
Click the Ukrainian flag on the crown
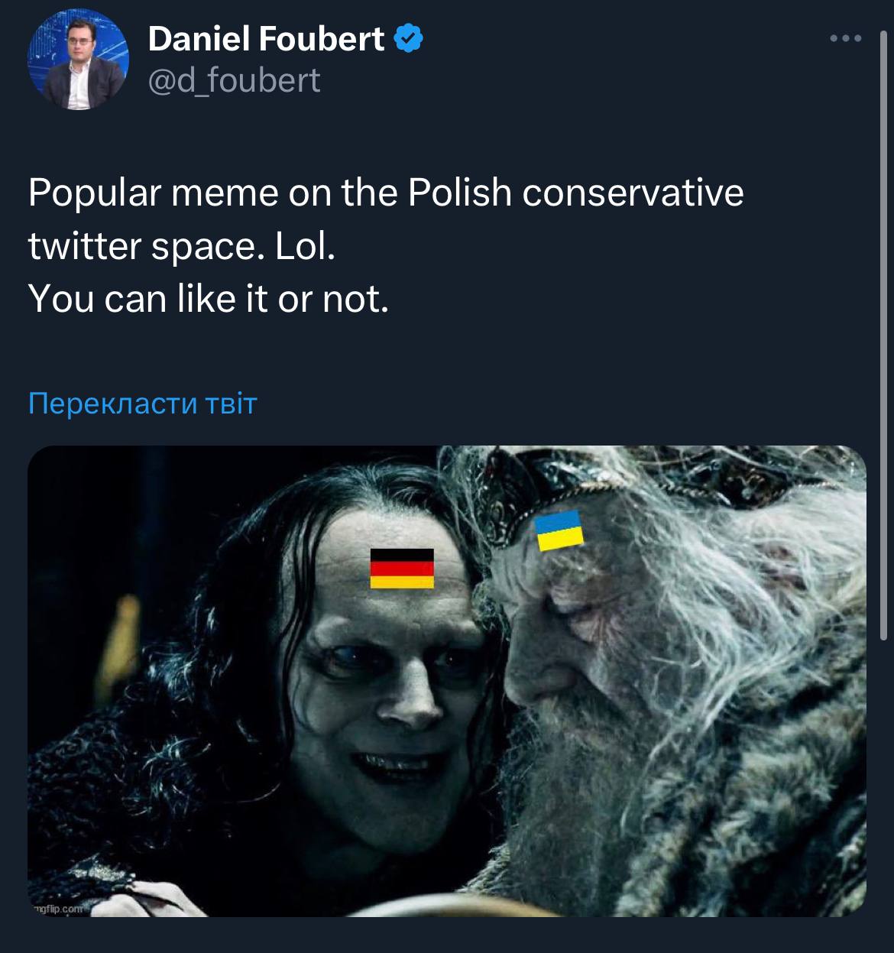pos(559,531)
